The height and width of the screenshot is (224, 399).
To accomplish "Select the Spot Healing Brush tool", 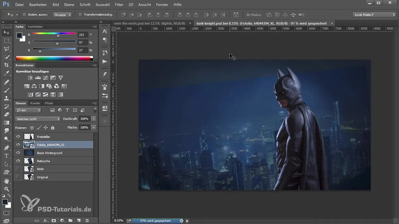I will 7,82.
